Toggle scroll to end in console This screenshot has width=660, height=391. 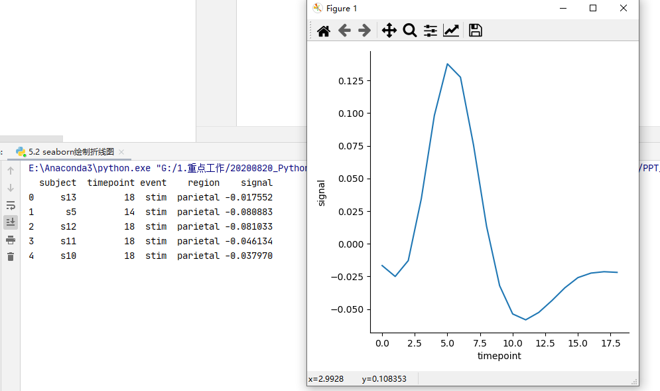pos(11,222)
